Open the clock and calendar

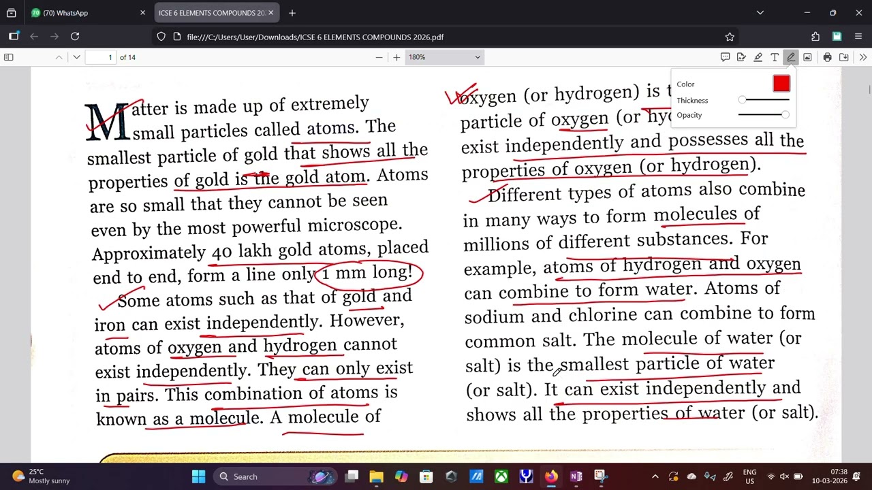pyautogui.click(x=830, y=476)
